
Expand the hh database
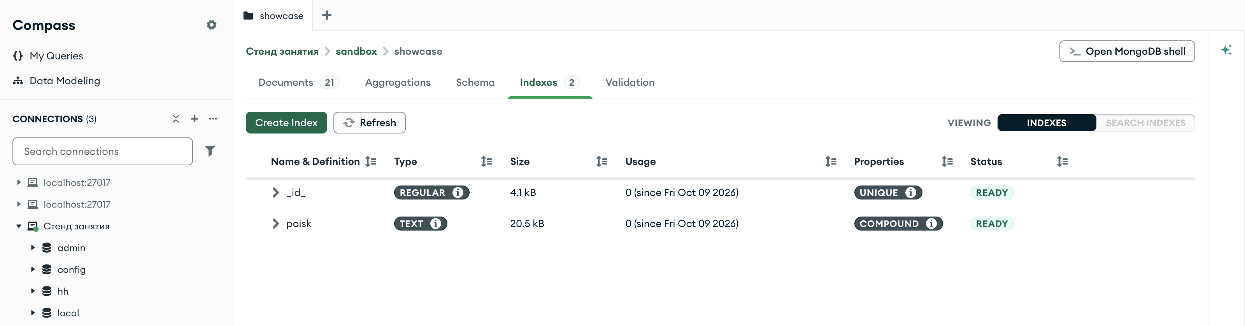(x=33, y=291)
